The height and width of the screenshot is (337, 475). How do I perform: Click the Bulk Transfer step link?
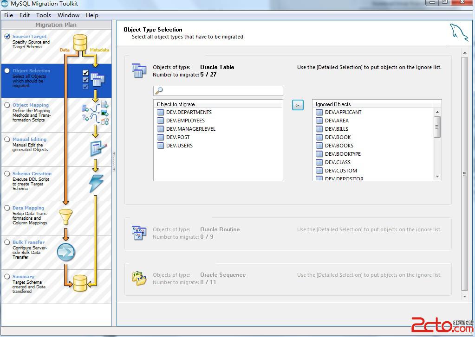click(28, 242)
